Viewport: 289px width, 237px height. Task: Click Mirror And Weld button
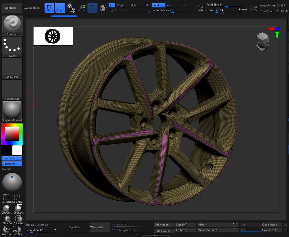(x=218, y=230)
